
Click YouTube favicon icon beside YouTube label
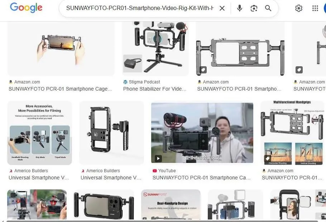coord(154,171)
